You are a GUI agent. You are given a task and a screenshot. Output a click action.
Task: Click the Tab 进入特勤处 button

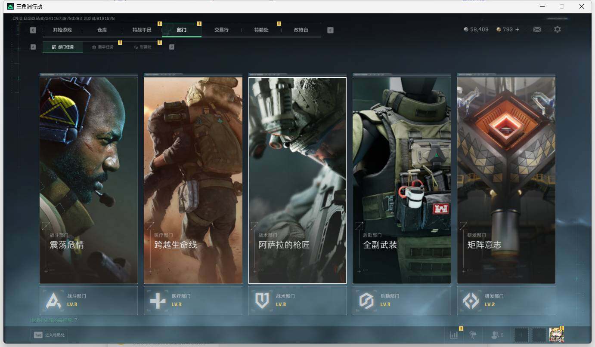[49, 335]
